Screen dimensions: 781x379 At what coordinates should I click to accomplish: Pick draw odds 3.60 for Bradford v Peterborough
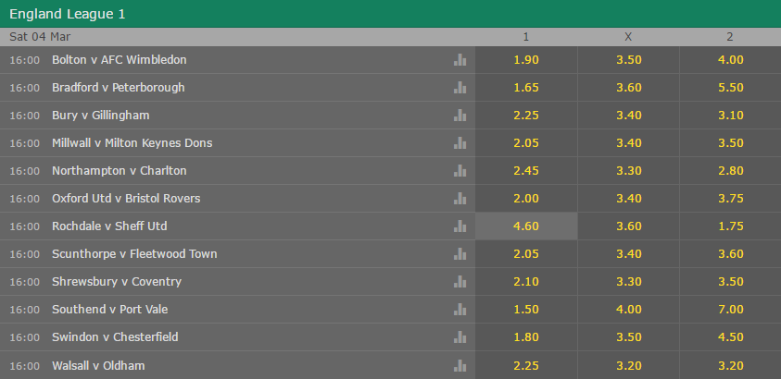click(x=628, y=88)
